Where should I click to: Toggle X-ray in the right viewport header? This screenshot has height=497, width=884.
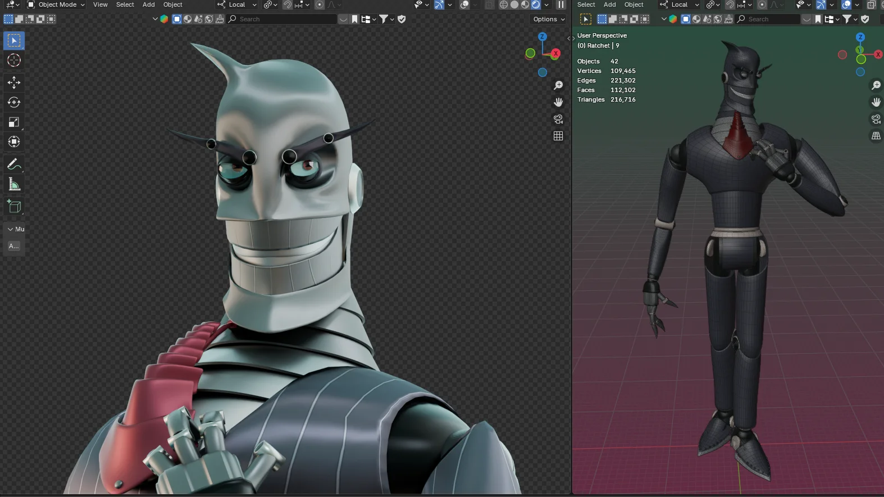871,4
